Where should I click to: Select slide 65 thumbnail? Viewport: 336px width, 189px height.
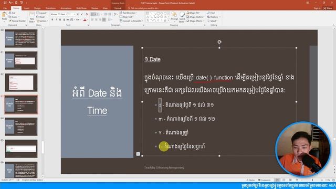point(21,149)
